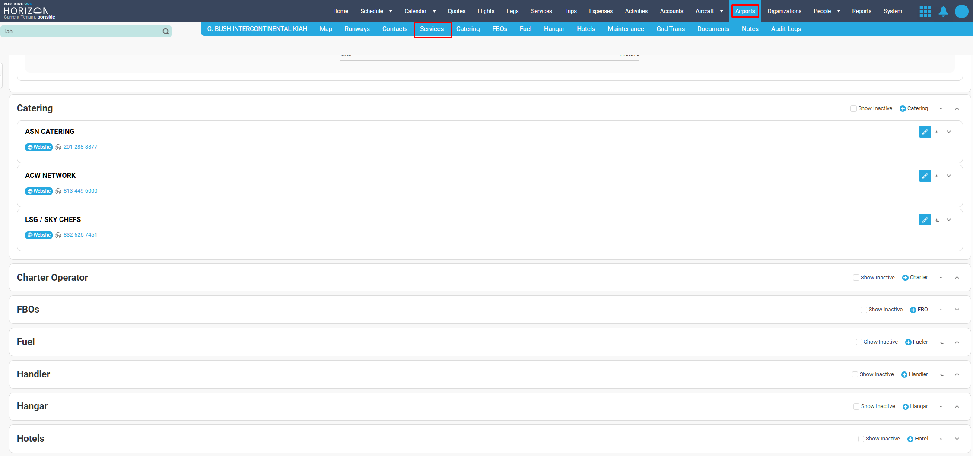
Task: Edit the LSG / Sky Chefs entry
Action: 925,220
